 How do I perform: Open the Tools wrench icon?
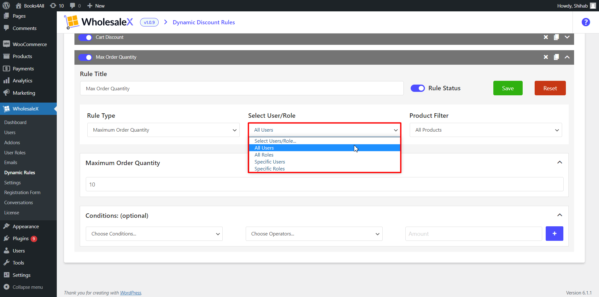[6, 263]
